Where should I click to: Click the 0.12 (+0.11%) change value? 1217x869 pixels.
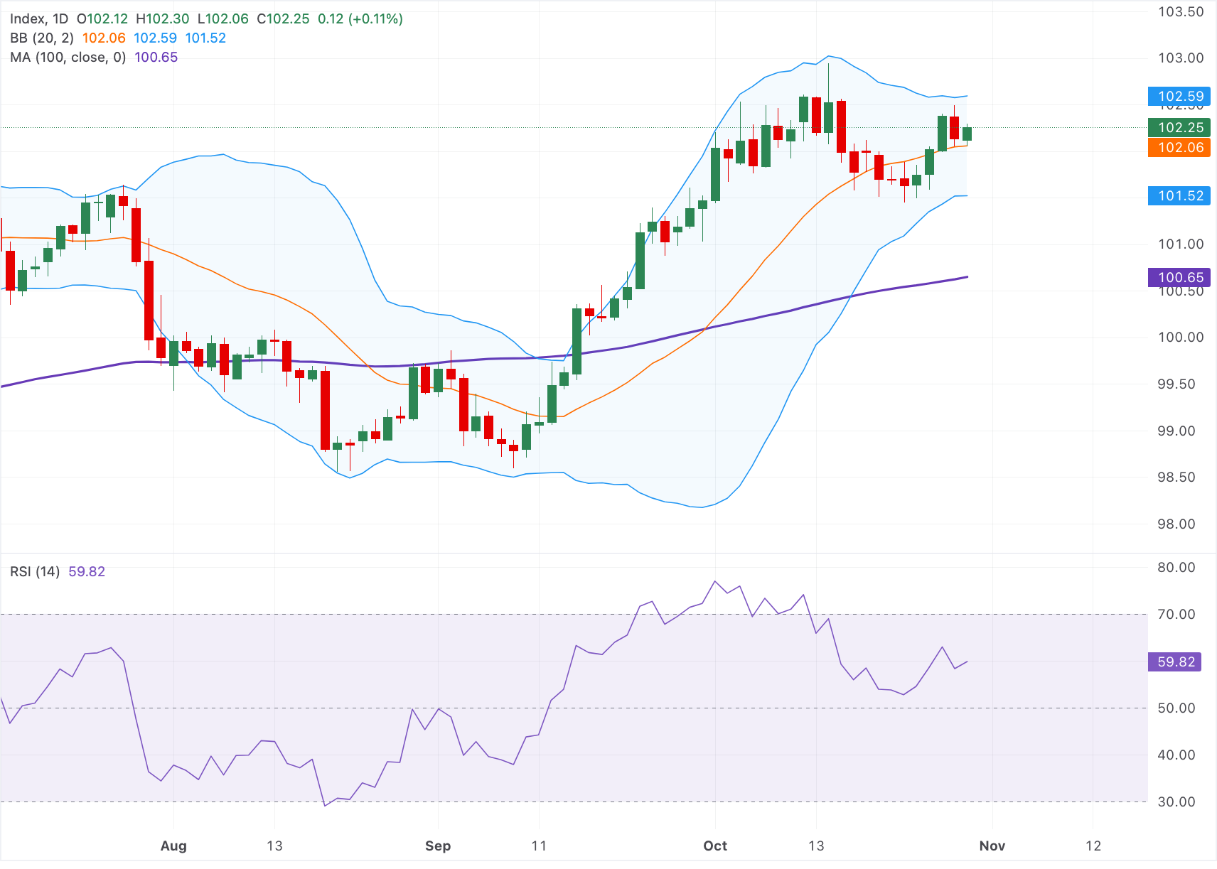point(360,18)
